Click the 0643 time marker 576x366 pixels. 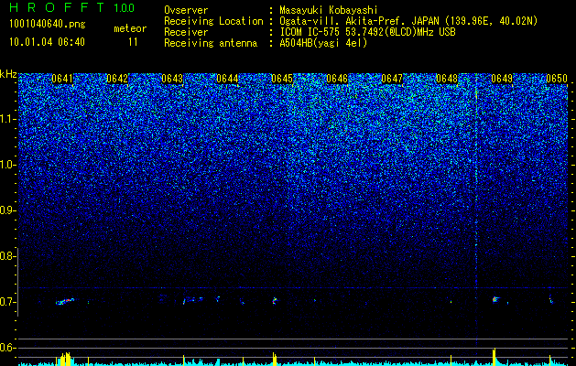[172, 79]
